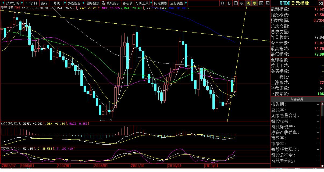The image size is (324, 172).
Task: Click the magenta MA3: 78.555 legend value
Action: (x=111, y=8)
